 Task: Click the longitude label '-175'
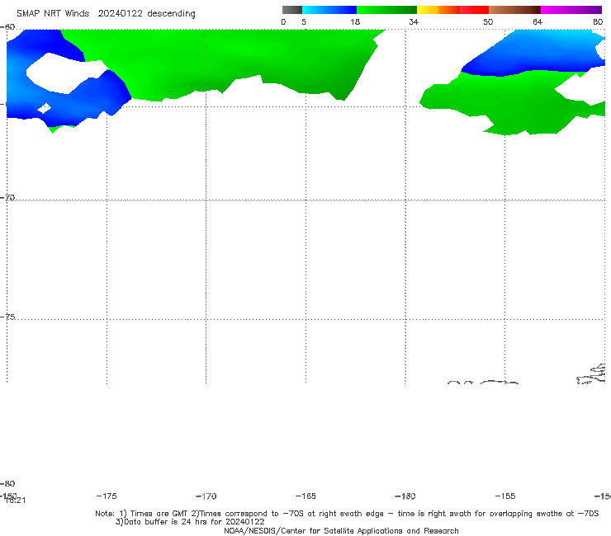tap(107, 496)
